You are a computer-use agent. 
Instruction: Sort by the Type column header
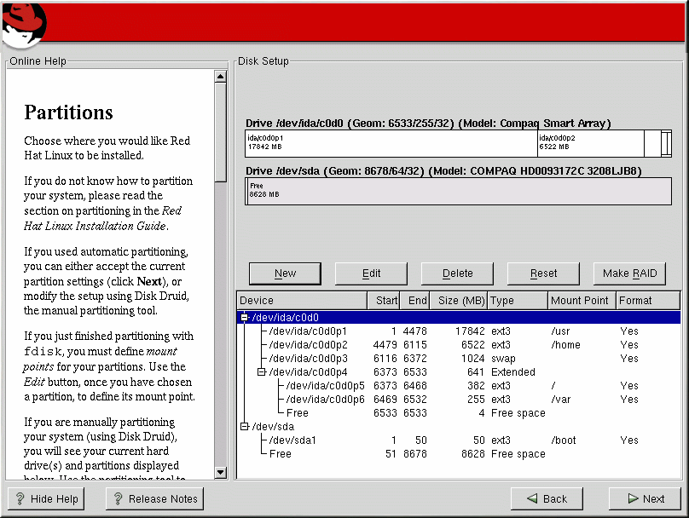click(518, 300)
